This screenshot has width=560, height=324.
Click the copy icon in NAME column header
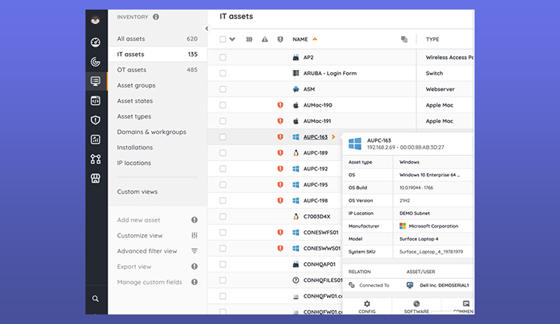(404, 40)
